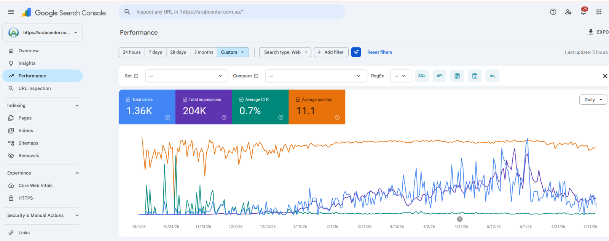Click the help question mark icon in the top bar
The width and height of the screenshot is (609, 241).
point(553,12)
